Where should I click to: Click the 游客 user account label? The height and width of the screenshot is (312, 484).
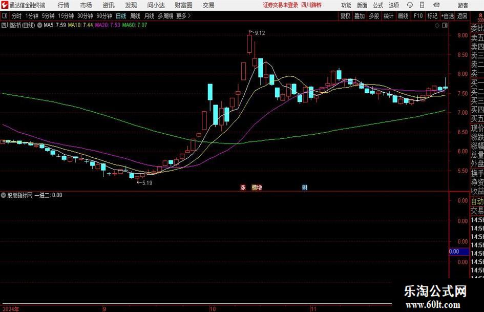click(462, 5)
